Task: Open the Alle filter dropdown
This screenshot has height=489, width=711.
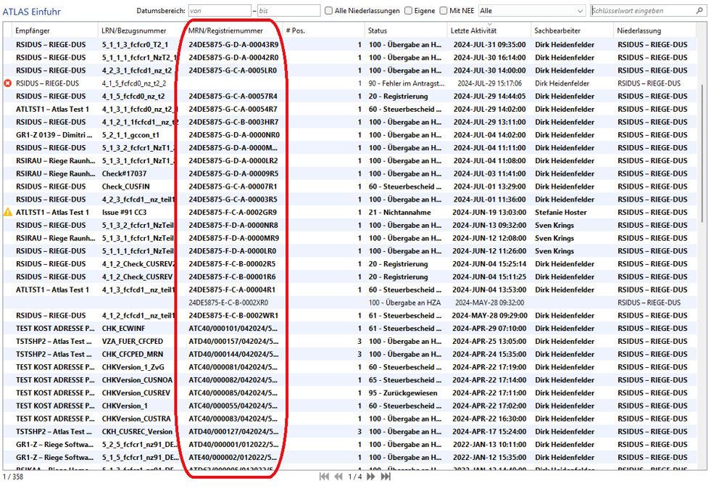Action: point(531,11)
